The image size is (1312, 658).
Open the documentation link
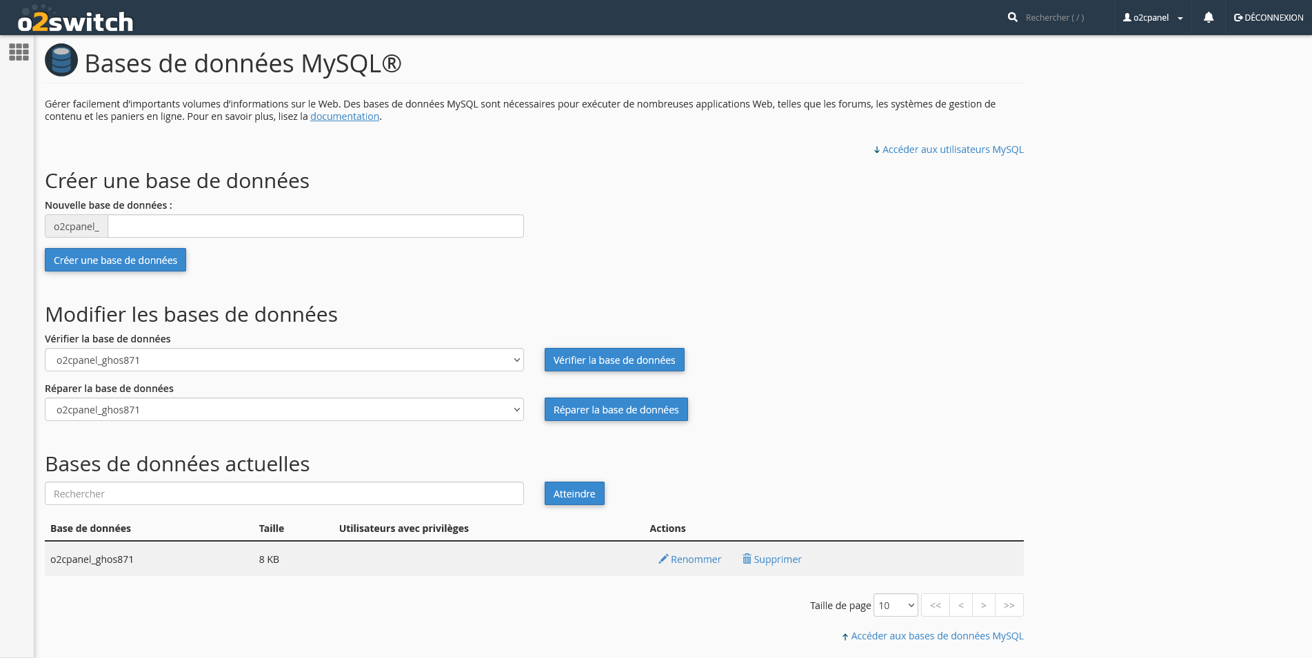click(x=345, y=116)
